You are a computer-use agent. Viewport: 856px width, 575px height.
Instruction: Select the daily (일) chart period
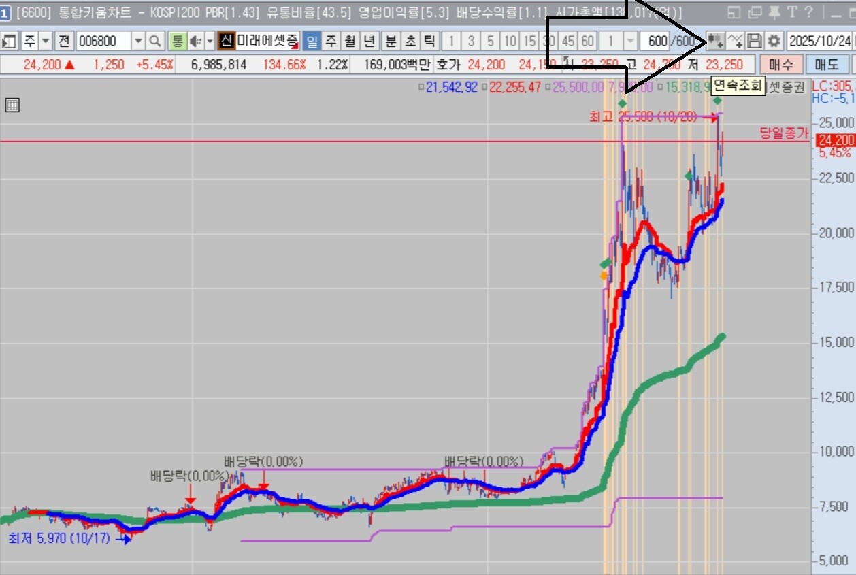pyautogui.click(x=312, y=42)
